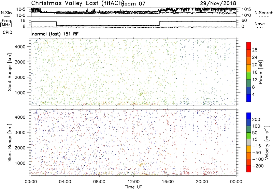The image size is (273, 189).
Task: Click the blue top of the velocity colorbar
Action: click(249, 116)
